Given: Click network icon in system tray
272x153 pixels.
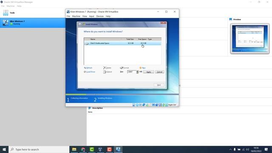Looking at the screenshot, I should pyautogui.click(x=243, y=150).
